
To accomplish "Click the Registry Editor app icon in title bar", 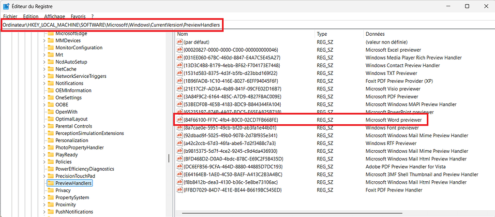I will point(6,6).
